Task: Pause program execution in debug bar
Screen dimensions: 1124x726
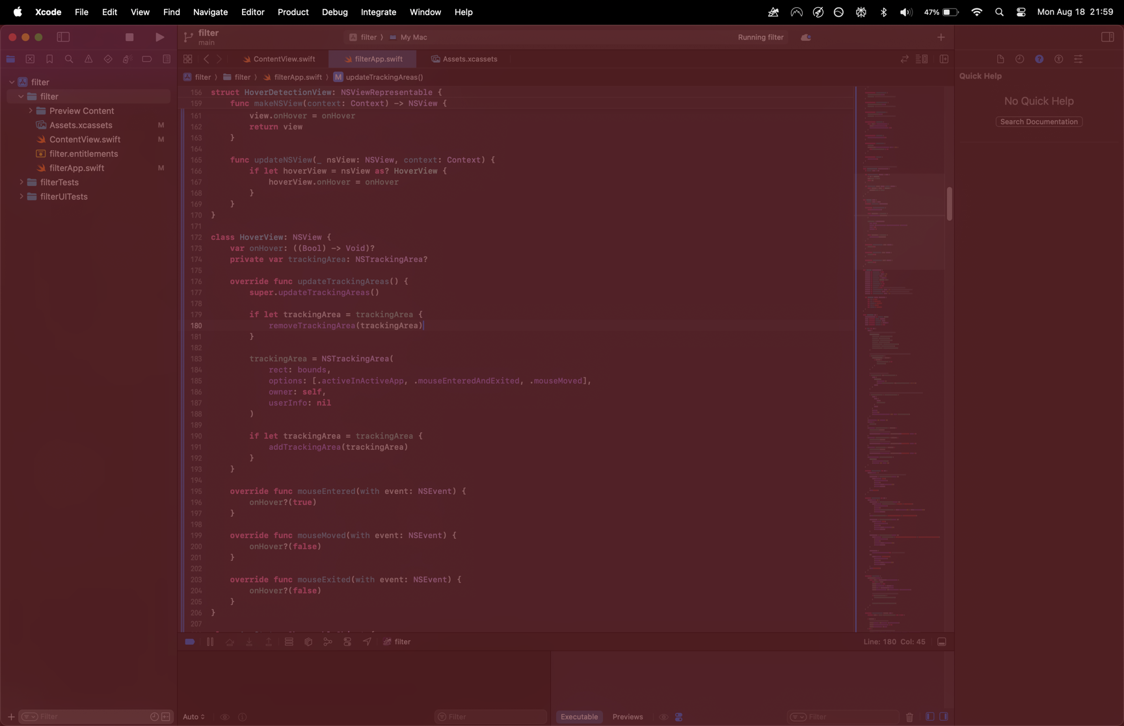Action: (210, 642)
